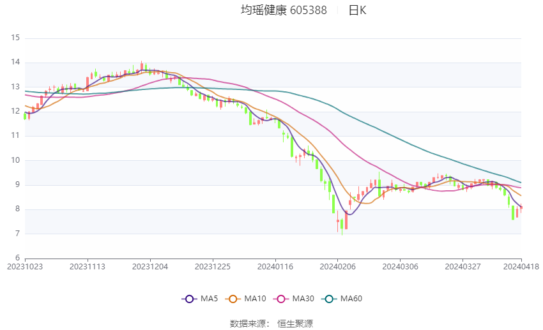The width and height of the screenshot is (543, 330).
Task: Toggle the MA60 teal legend marker
Action: (329, 299)
